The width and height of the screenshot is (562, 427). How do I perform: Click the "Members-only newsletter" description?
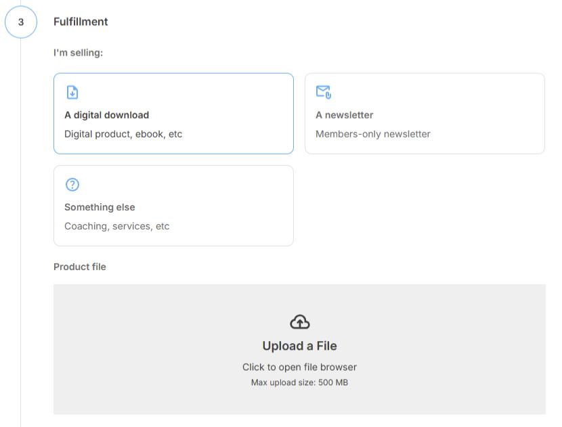372,134
